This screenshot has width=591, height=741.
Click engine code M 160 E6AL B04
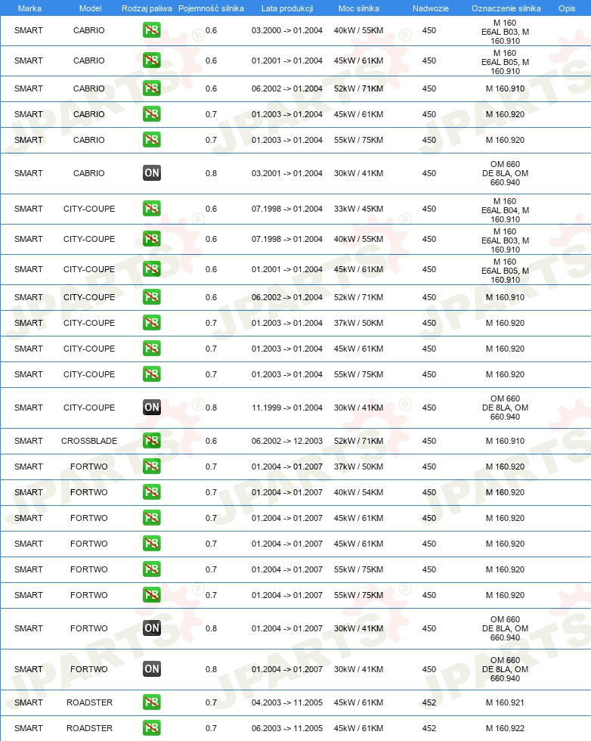pos(505,210)
